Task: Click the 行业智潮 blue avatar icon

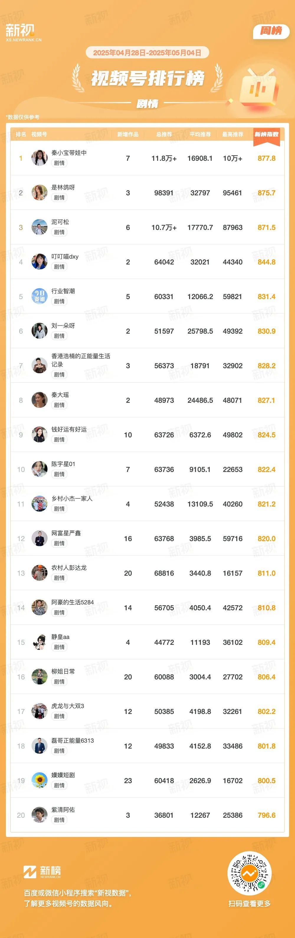Action: click(39, 296)
